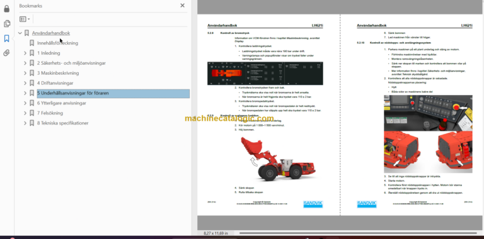The width and height of the screenshot is (484, 239).
Task: Click the Sandvik logo on the right page
Action: (x=367, y=204)
